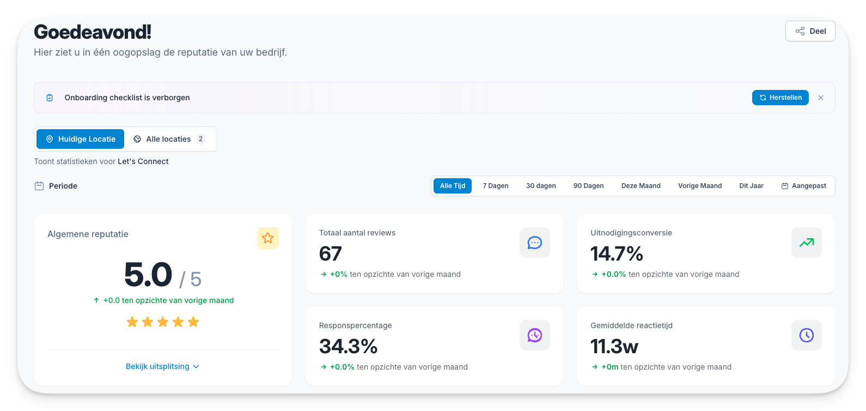Select the Vorige Maand period tab
The height and width of the screenshot is (411, 866).
point(699,186)
